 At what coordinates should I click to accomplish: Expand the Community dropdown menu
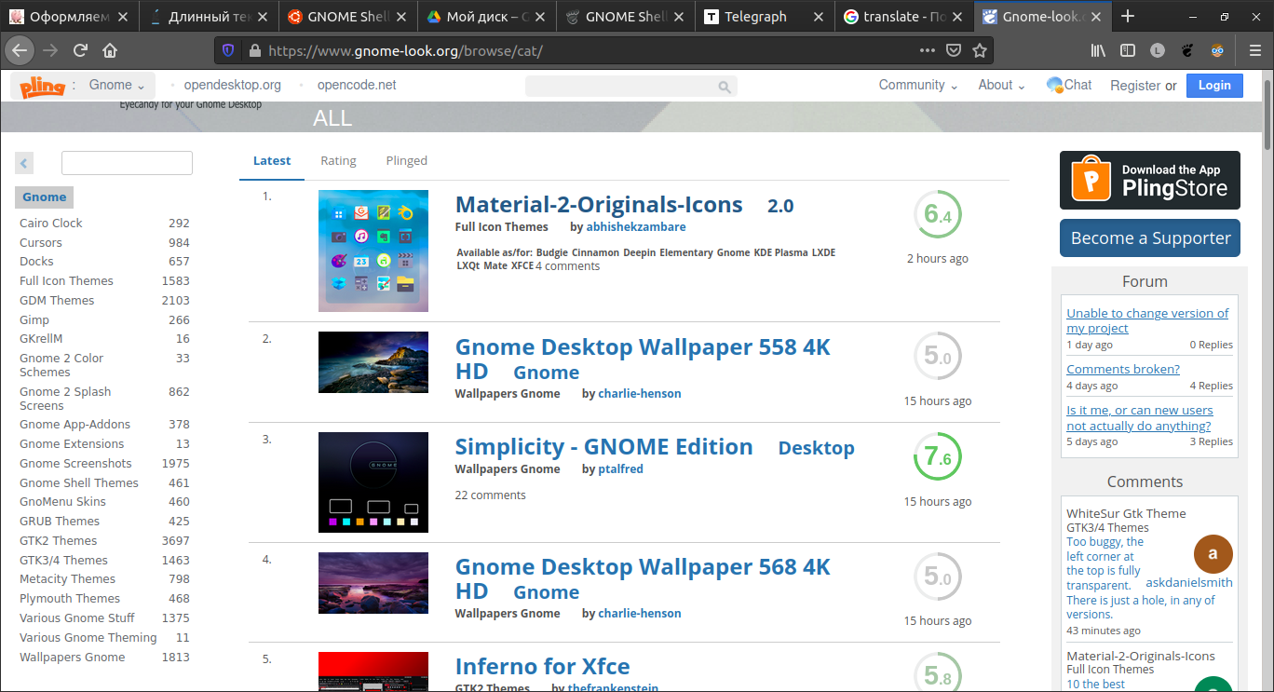(x=918, y=85)
